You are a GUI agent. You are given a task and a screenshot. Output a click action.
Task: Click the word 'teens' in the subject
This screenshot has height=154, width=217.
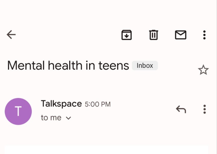pos(113,66)
